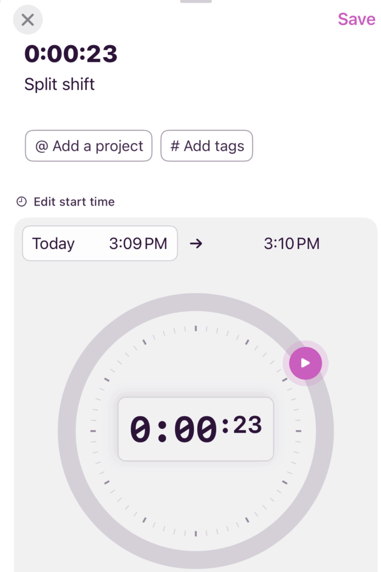The image size is (381, 572).
Task: Click the arrow between start and end times
Action: click(196, 244)
